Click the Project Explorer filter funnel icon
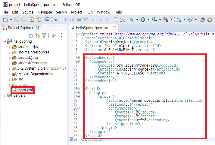The width and height of the screenshot is (215, 145). pos(44,35)
